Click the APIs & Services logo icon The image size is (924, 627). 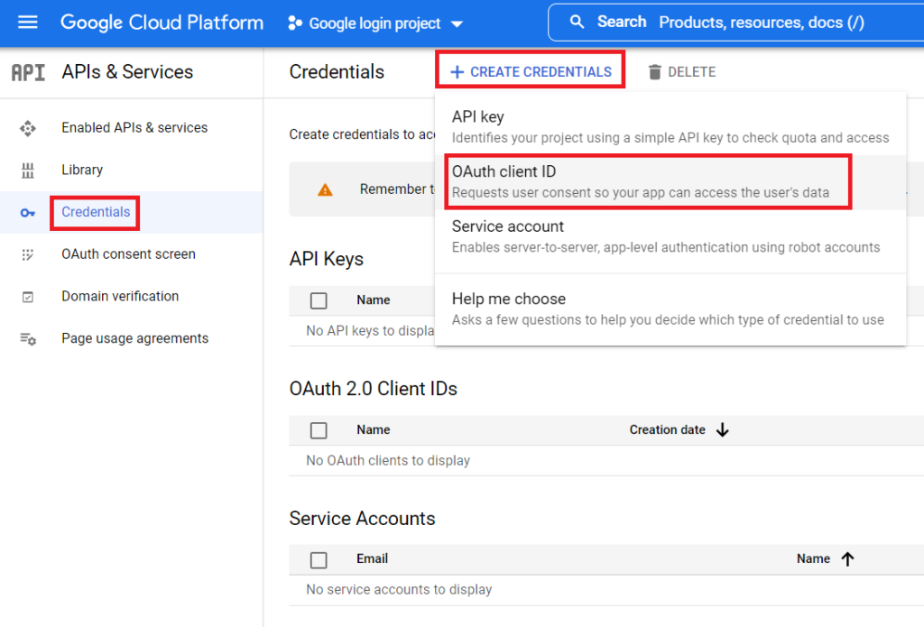click(27, 71)
